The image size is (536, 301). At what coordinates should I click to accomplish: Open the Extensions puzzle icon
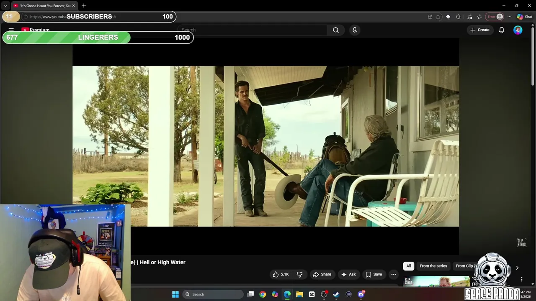click(458, 17)
